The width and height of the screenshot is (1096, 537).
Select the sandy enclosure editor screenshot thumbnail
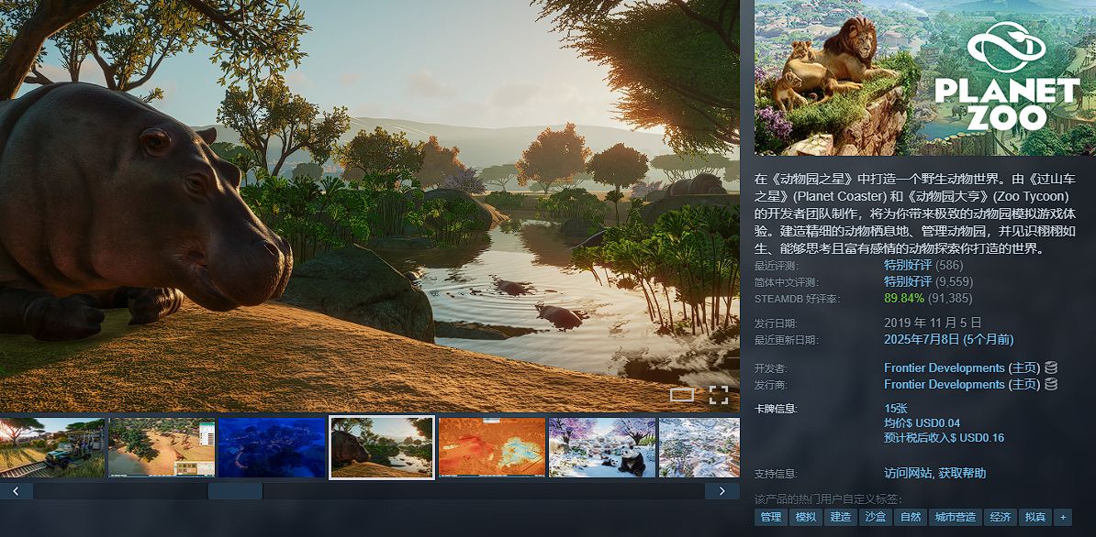pyautogui.click(x=162, y=447)
